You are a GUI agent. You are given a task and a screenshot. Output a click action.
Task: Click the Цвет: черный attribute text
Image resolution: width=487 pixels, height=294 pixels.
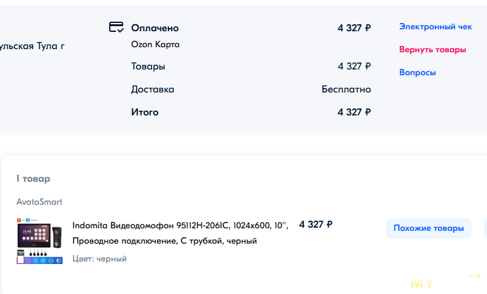100,259
